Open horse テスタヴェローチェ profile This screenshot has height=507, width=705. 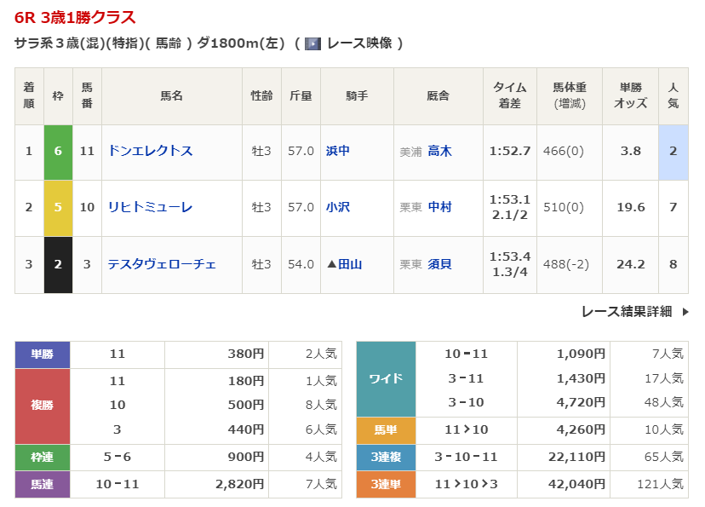[x=162, y=264]
